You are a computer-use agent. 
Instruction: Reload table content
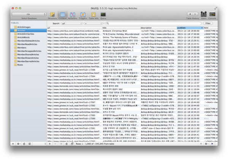(x=66, y=144)
